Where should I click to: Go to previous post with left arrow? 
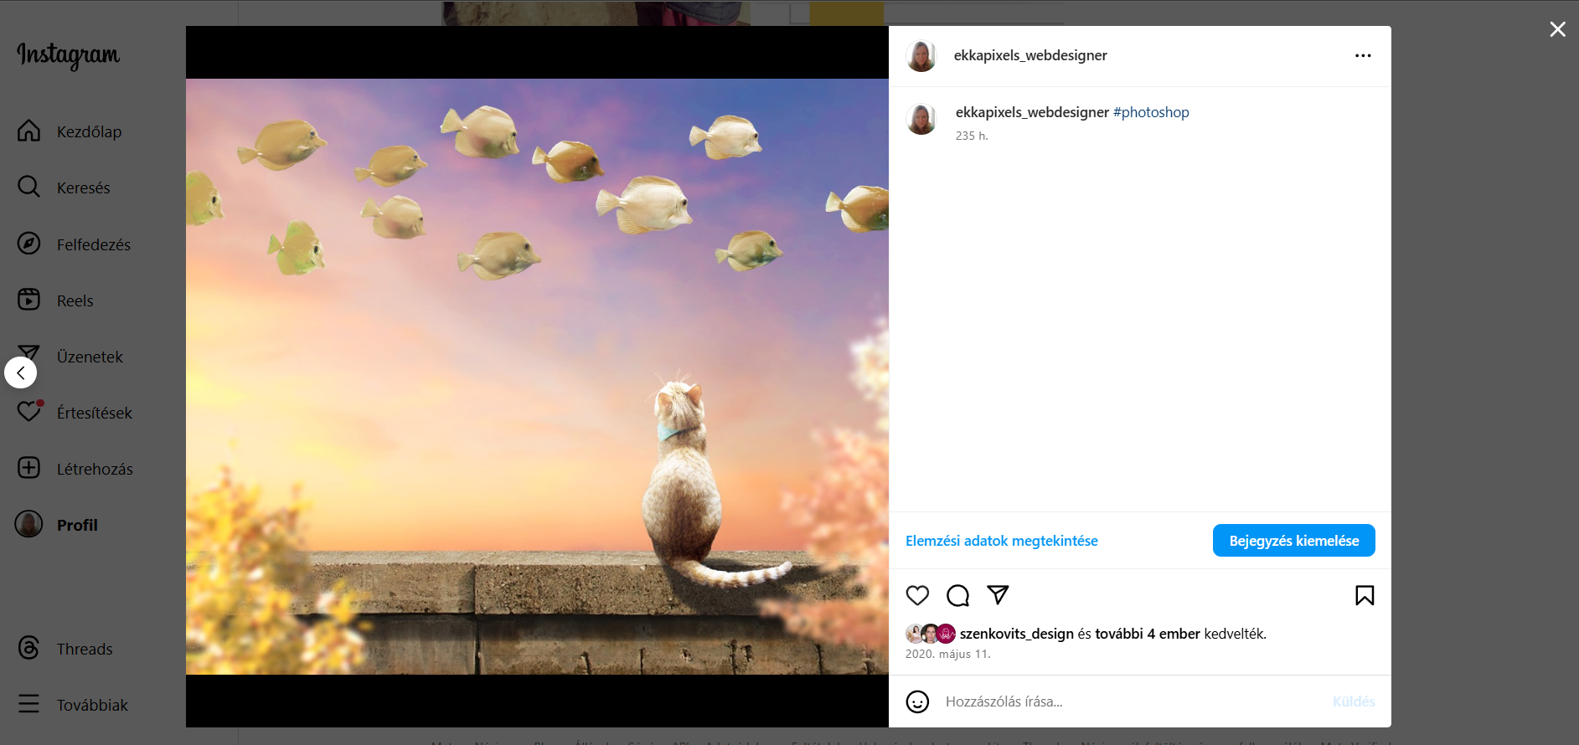[21, 372]
